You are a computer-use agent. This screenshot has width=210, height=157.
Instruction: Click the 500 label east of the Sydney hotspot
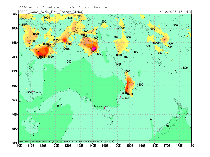(x=141, y=85)
